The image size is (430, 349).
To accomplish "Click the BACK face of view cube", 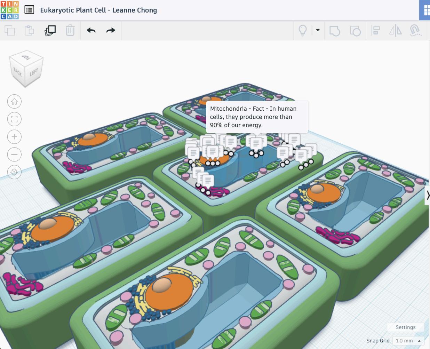I will [17, 72].
